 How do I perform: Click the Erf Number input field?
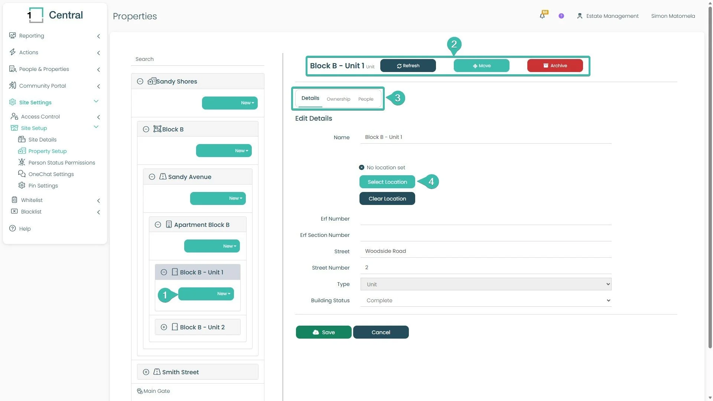(x=486, y=219)
